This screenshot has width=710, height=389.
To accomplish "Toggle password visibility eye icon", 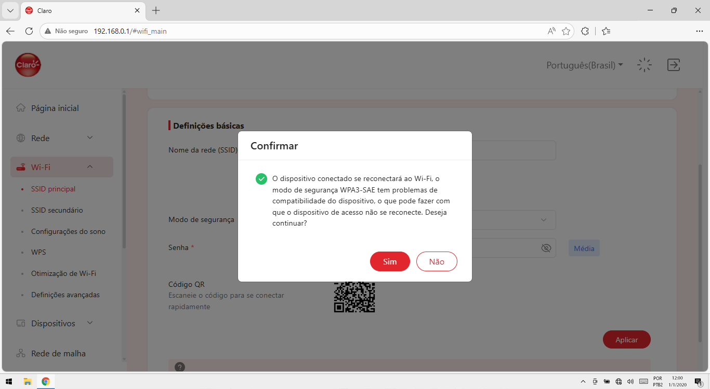I will tap(546, 248).
